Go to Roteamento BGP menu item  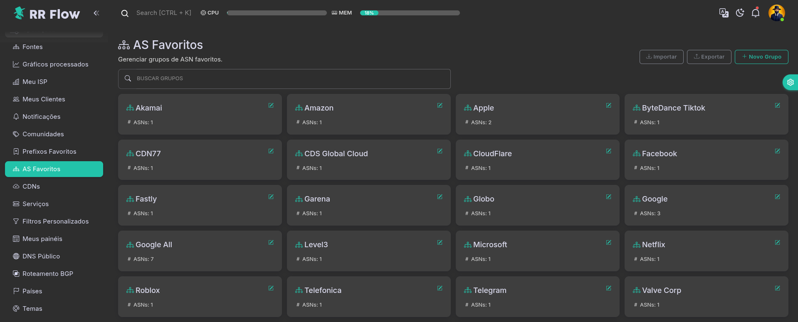coord(47,274)
